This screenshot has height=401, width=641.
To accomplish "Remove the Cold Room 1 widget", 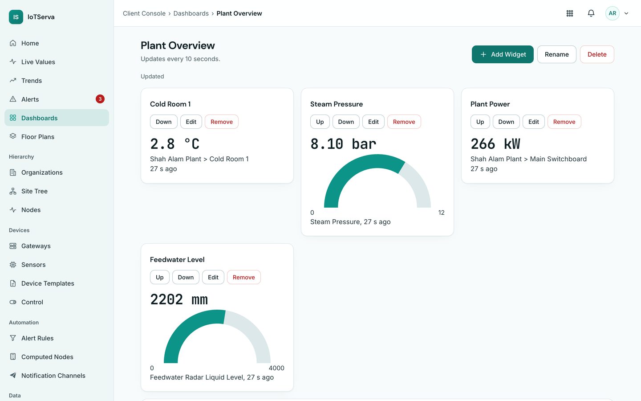I will [222, 122].
